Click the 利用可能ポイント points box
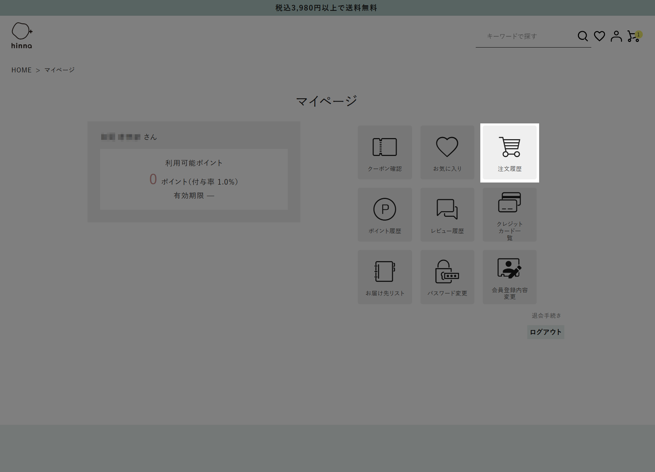The height and width of the screenshot is (472, 655). coord(194,179)
